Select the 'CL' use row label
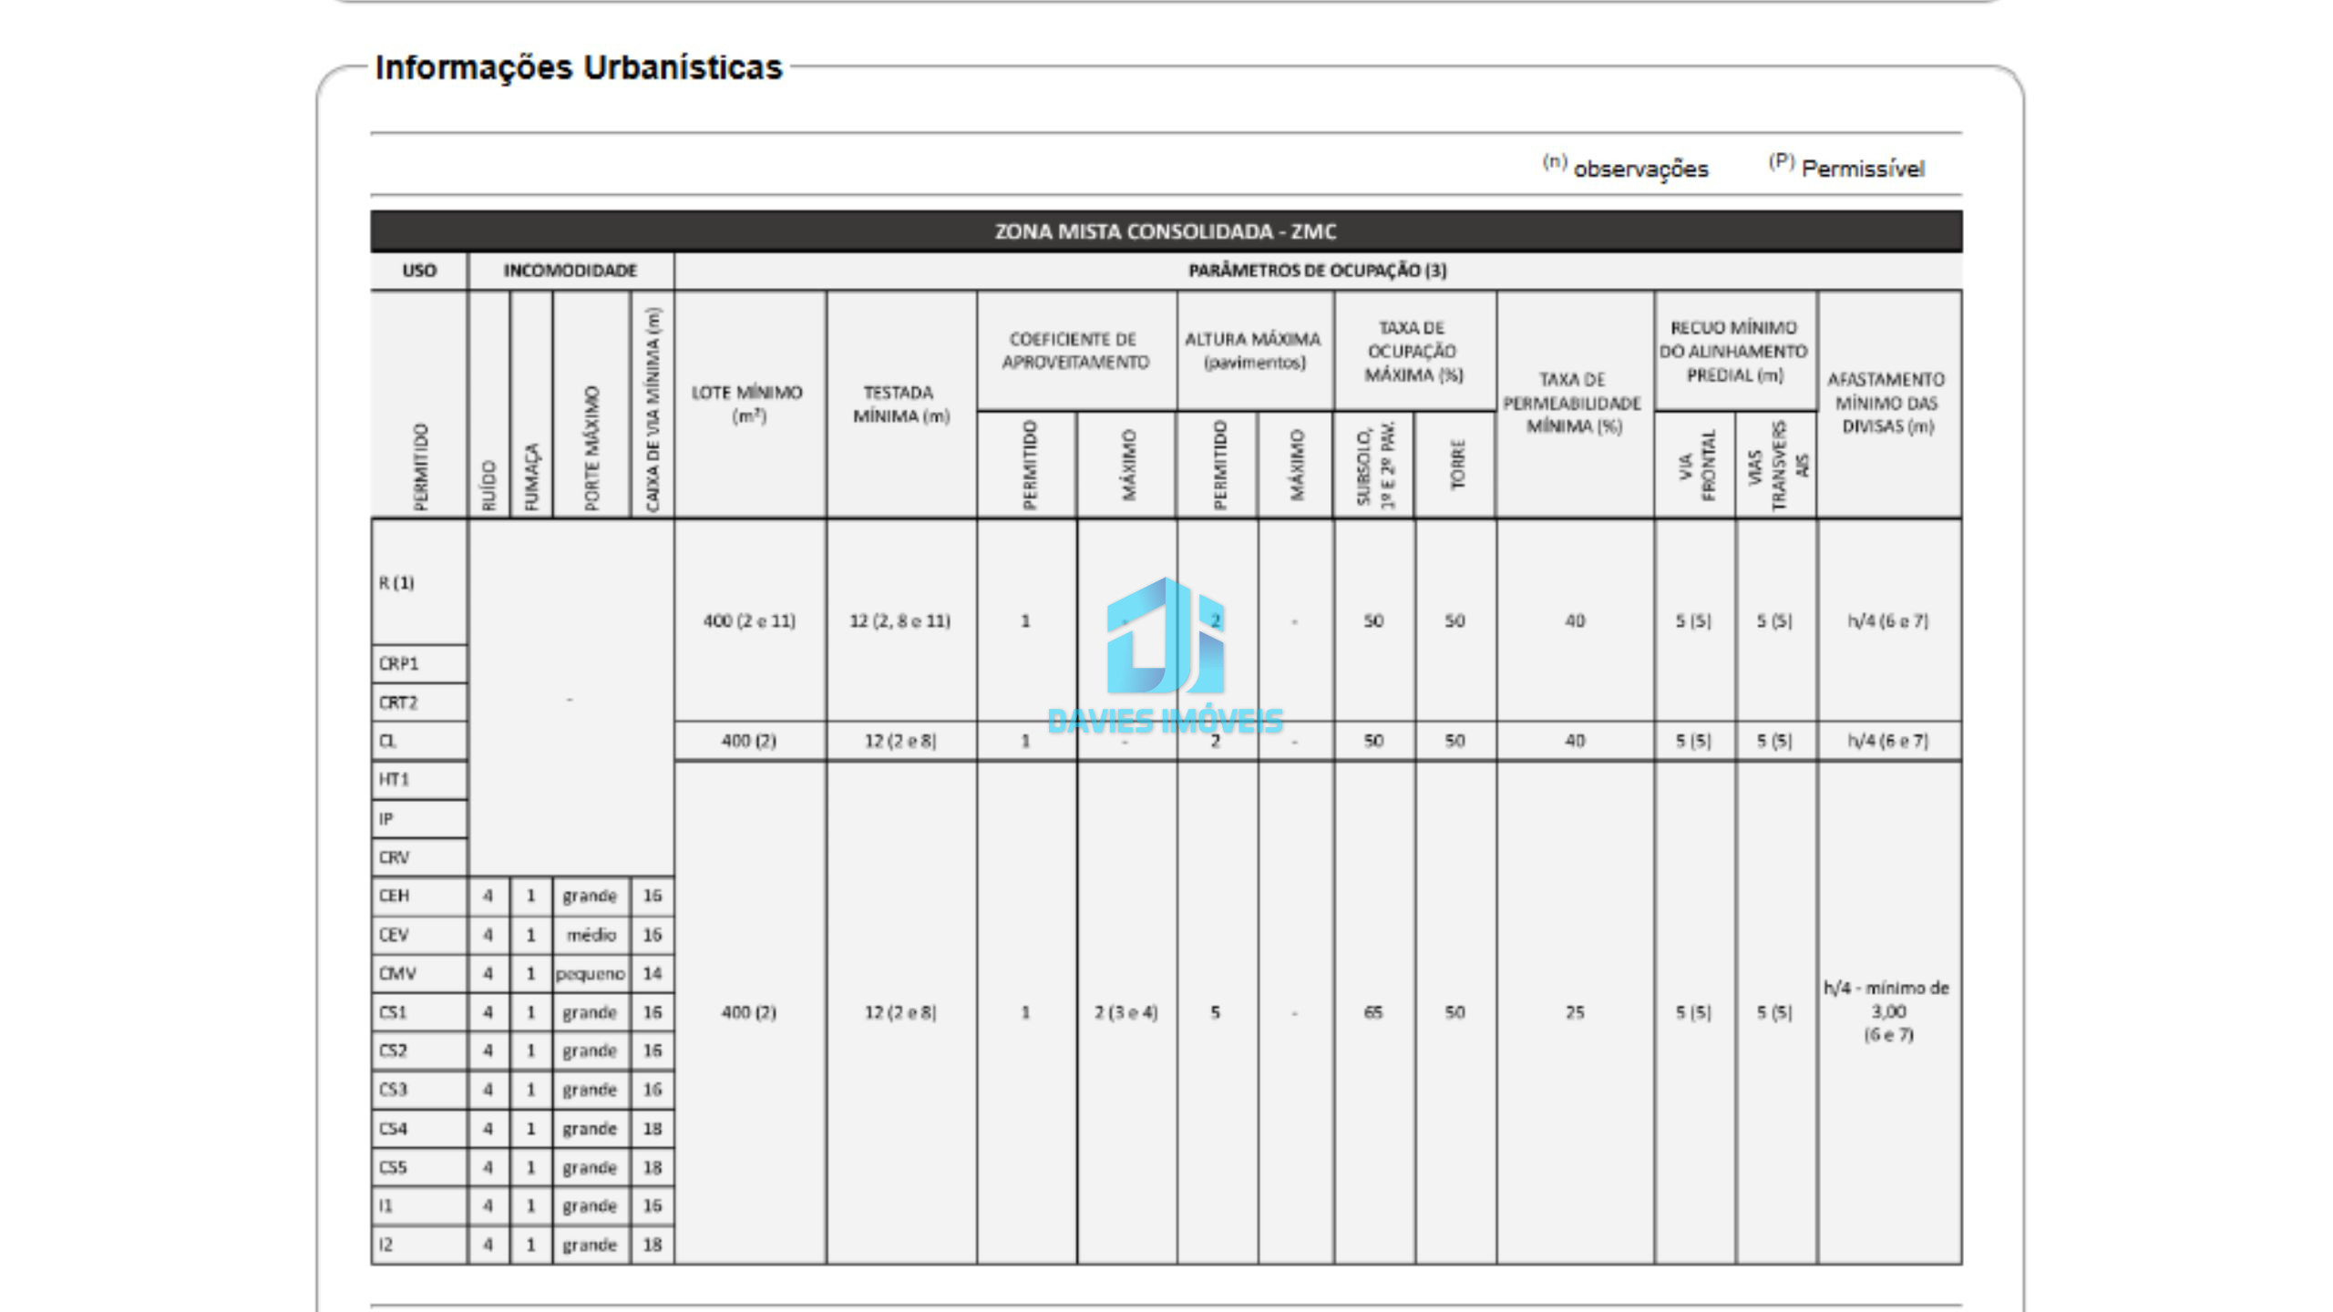2333x1312 pixels. tap(388, 742)
